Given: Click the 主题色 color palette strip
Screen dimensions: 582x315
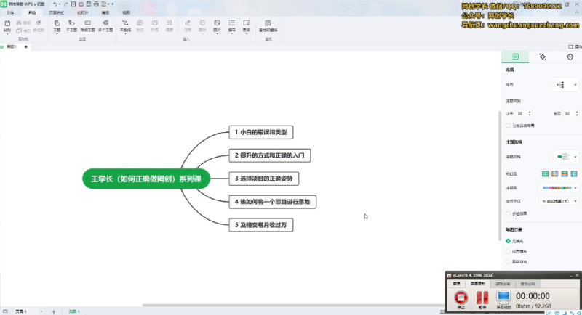Looking at the screenshot, I should coord(557,187).
